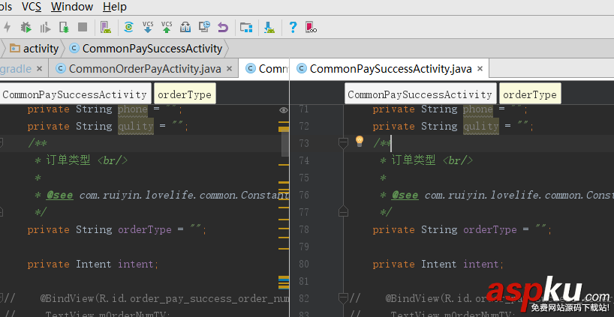
Task: Click VCS Update Project down-arrow icon
Action: point(148,26)
